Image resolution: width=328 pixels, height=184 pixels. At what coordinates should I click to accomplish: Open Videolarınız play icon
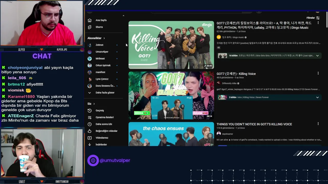click(89, 138)
